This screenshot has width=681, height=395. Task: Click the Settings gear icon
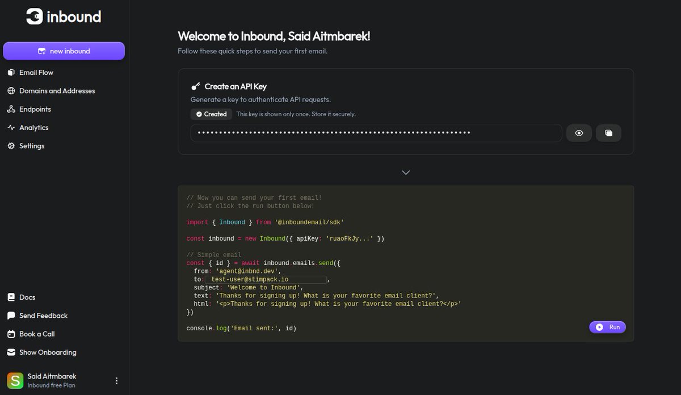coord(11,146)
